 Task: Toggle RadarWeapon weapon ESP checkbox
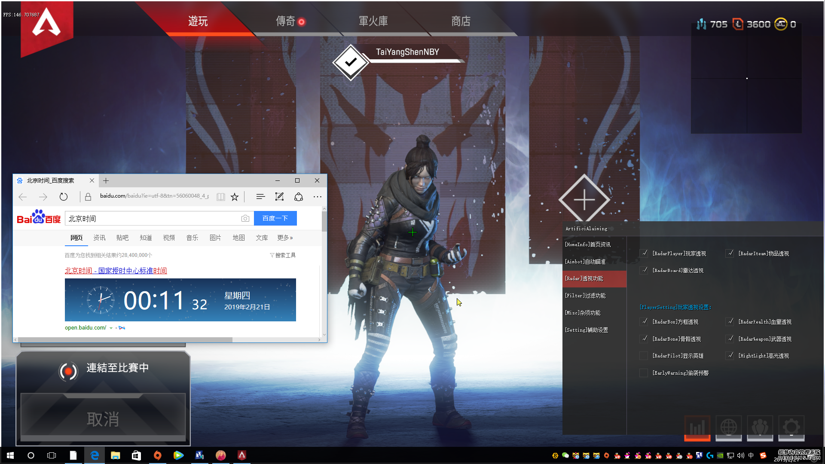coord(730,339)
